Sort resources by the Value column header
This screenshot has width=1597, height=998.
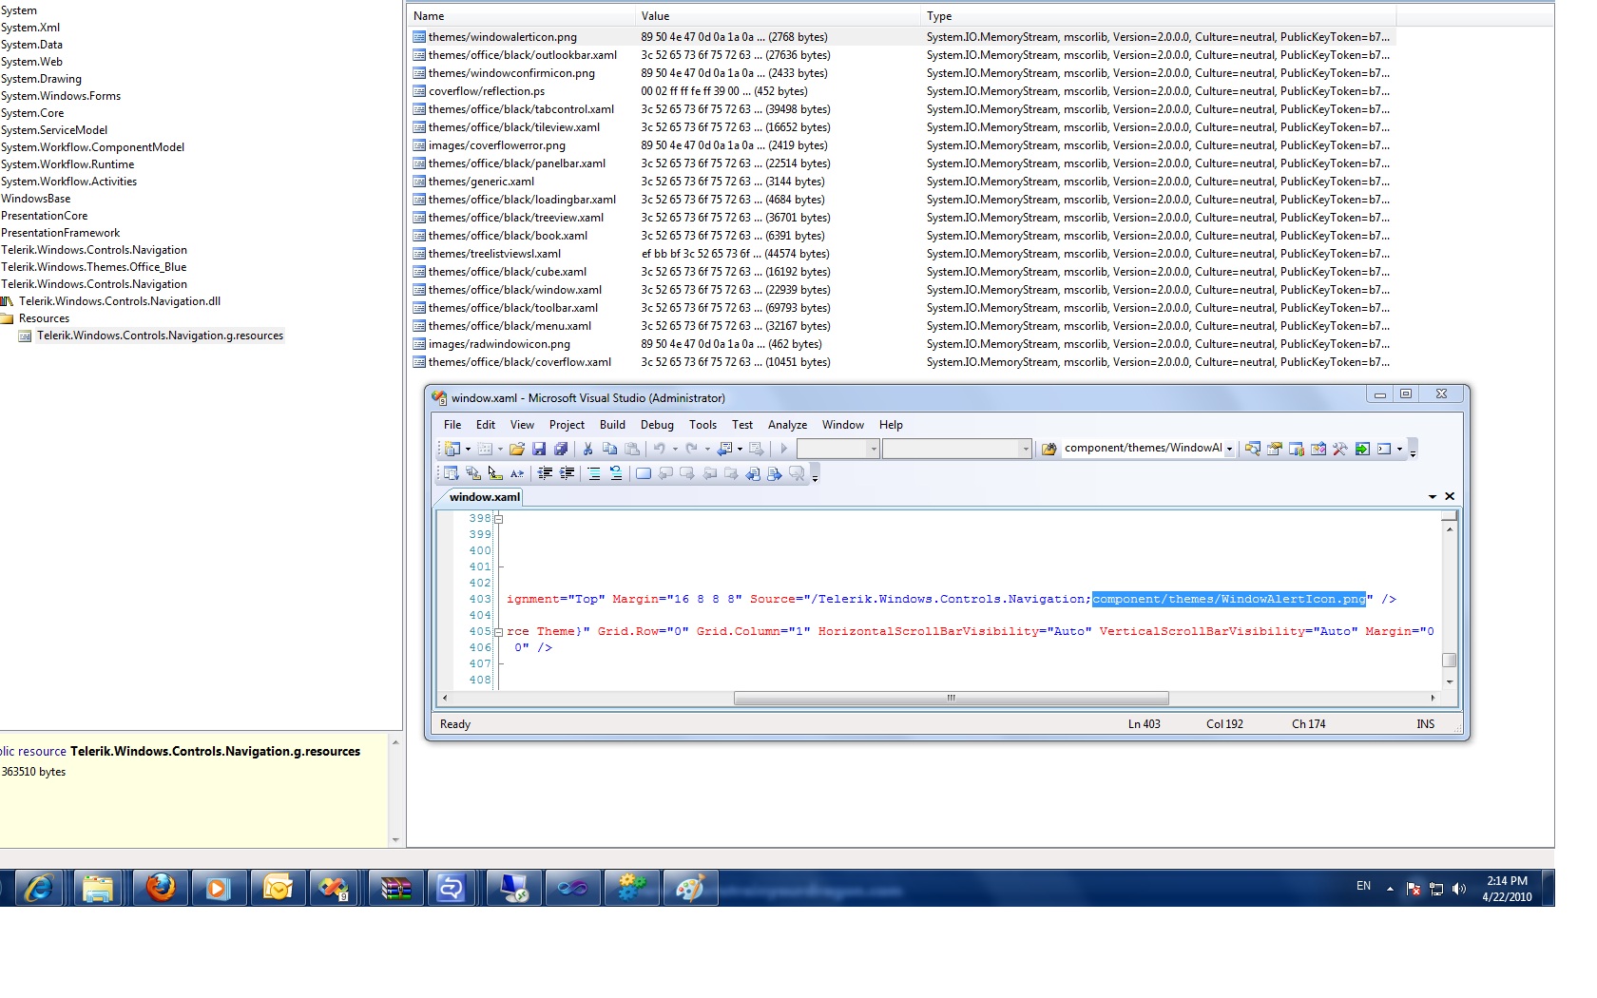point(778,16)
